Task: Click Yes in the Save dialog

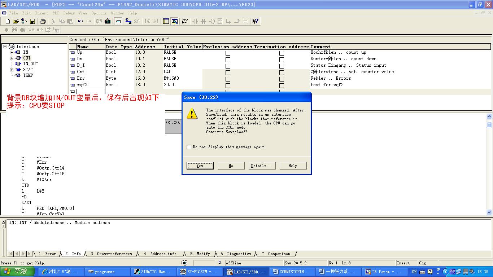Action: [200, 166]
